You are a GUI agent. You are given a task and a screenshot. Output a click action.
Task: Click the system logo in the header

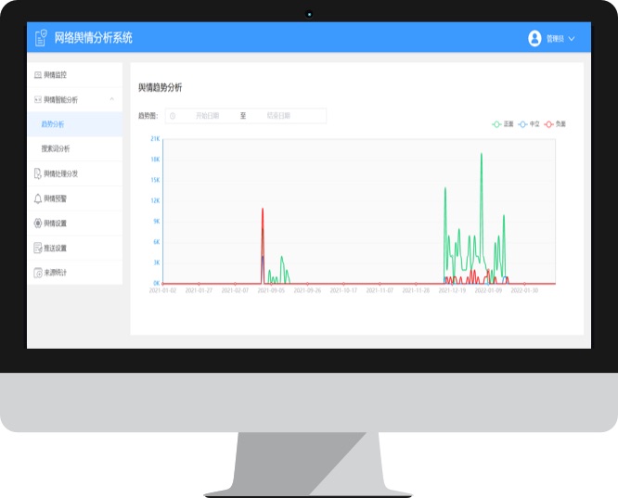tap(41, 38)
